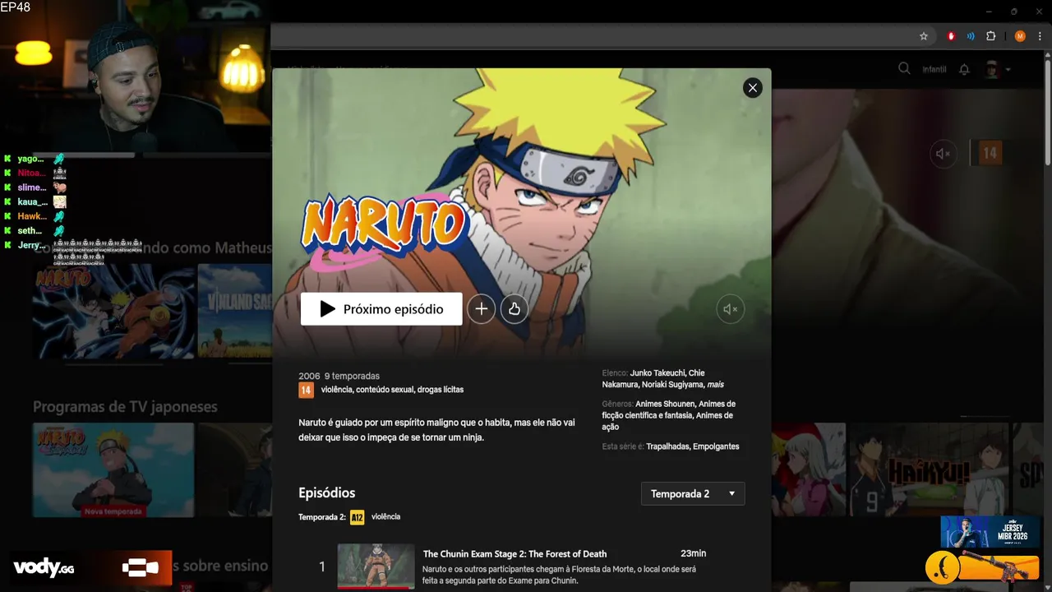Screen dimensions: 1052x592
Task: Click the vody.gg overlay logo
Action: [x=44, y=567]
